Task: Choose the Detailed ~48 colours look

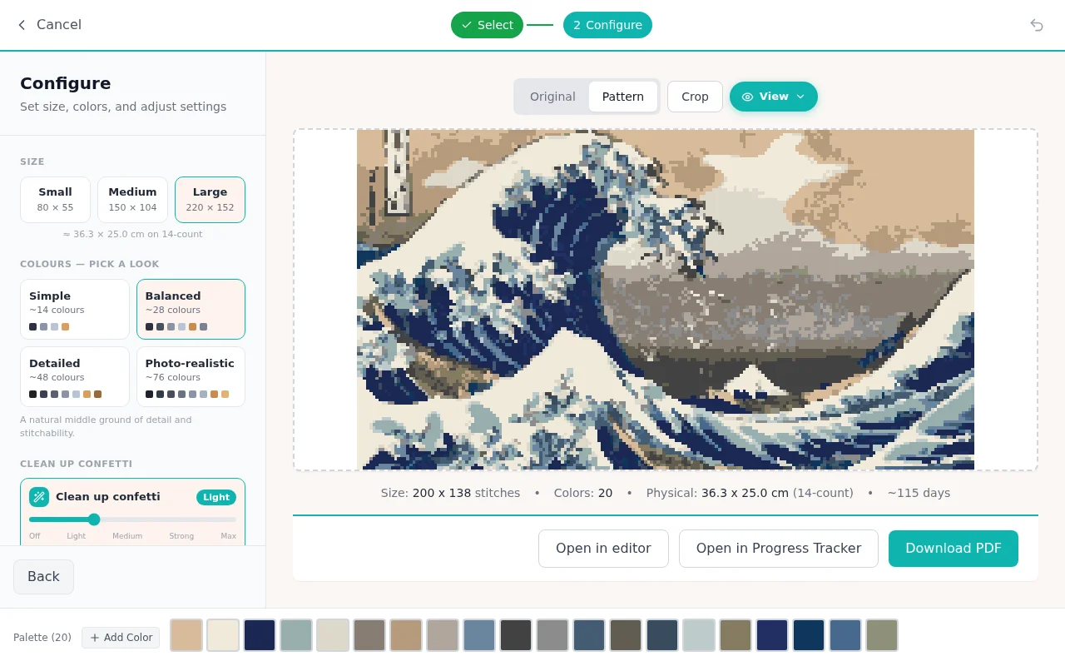Action: (75, 376)
